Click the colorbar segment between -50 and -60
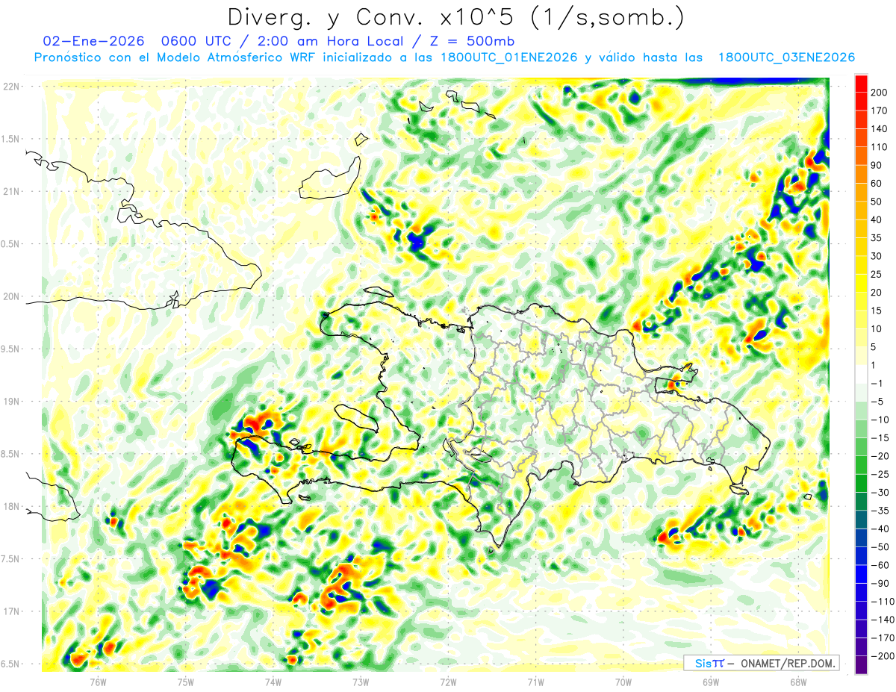 tap(861, 556)
